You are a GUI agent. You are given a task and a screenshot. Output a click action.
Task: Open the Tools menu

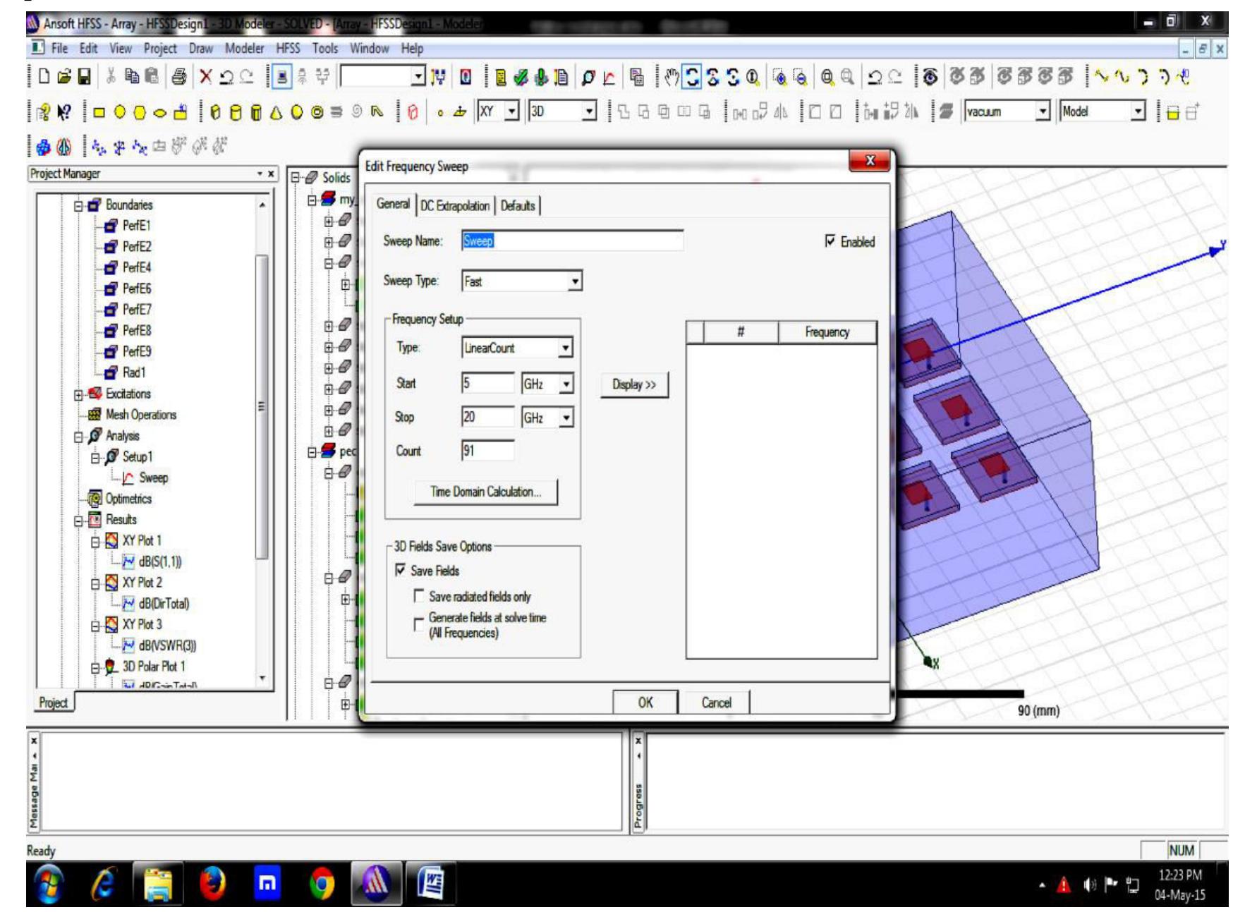(x=325, y=49)
